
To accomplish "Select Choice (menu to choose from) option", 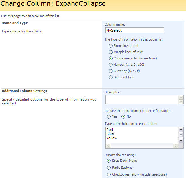I will [x=111, y=59].
